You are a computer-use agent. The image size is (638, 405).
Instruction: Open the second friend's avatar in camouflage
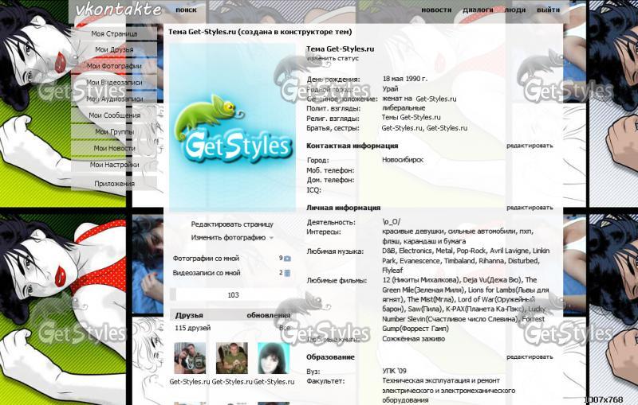click(231, 358)
